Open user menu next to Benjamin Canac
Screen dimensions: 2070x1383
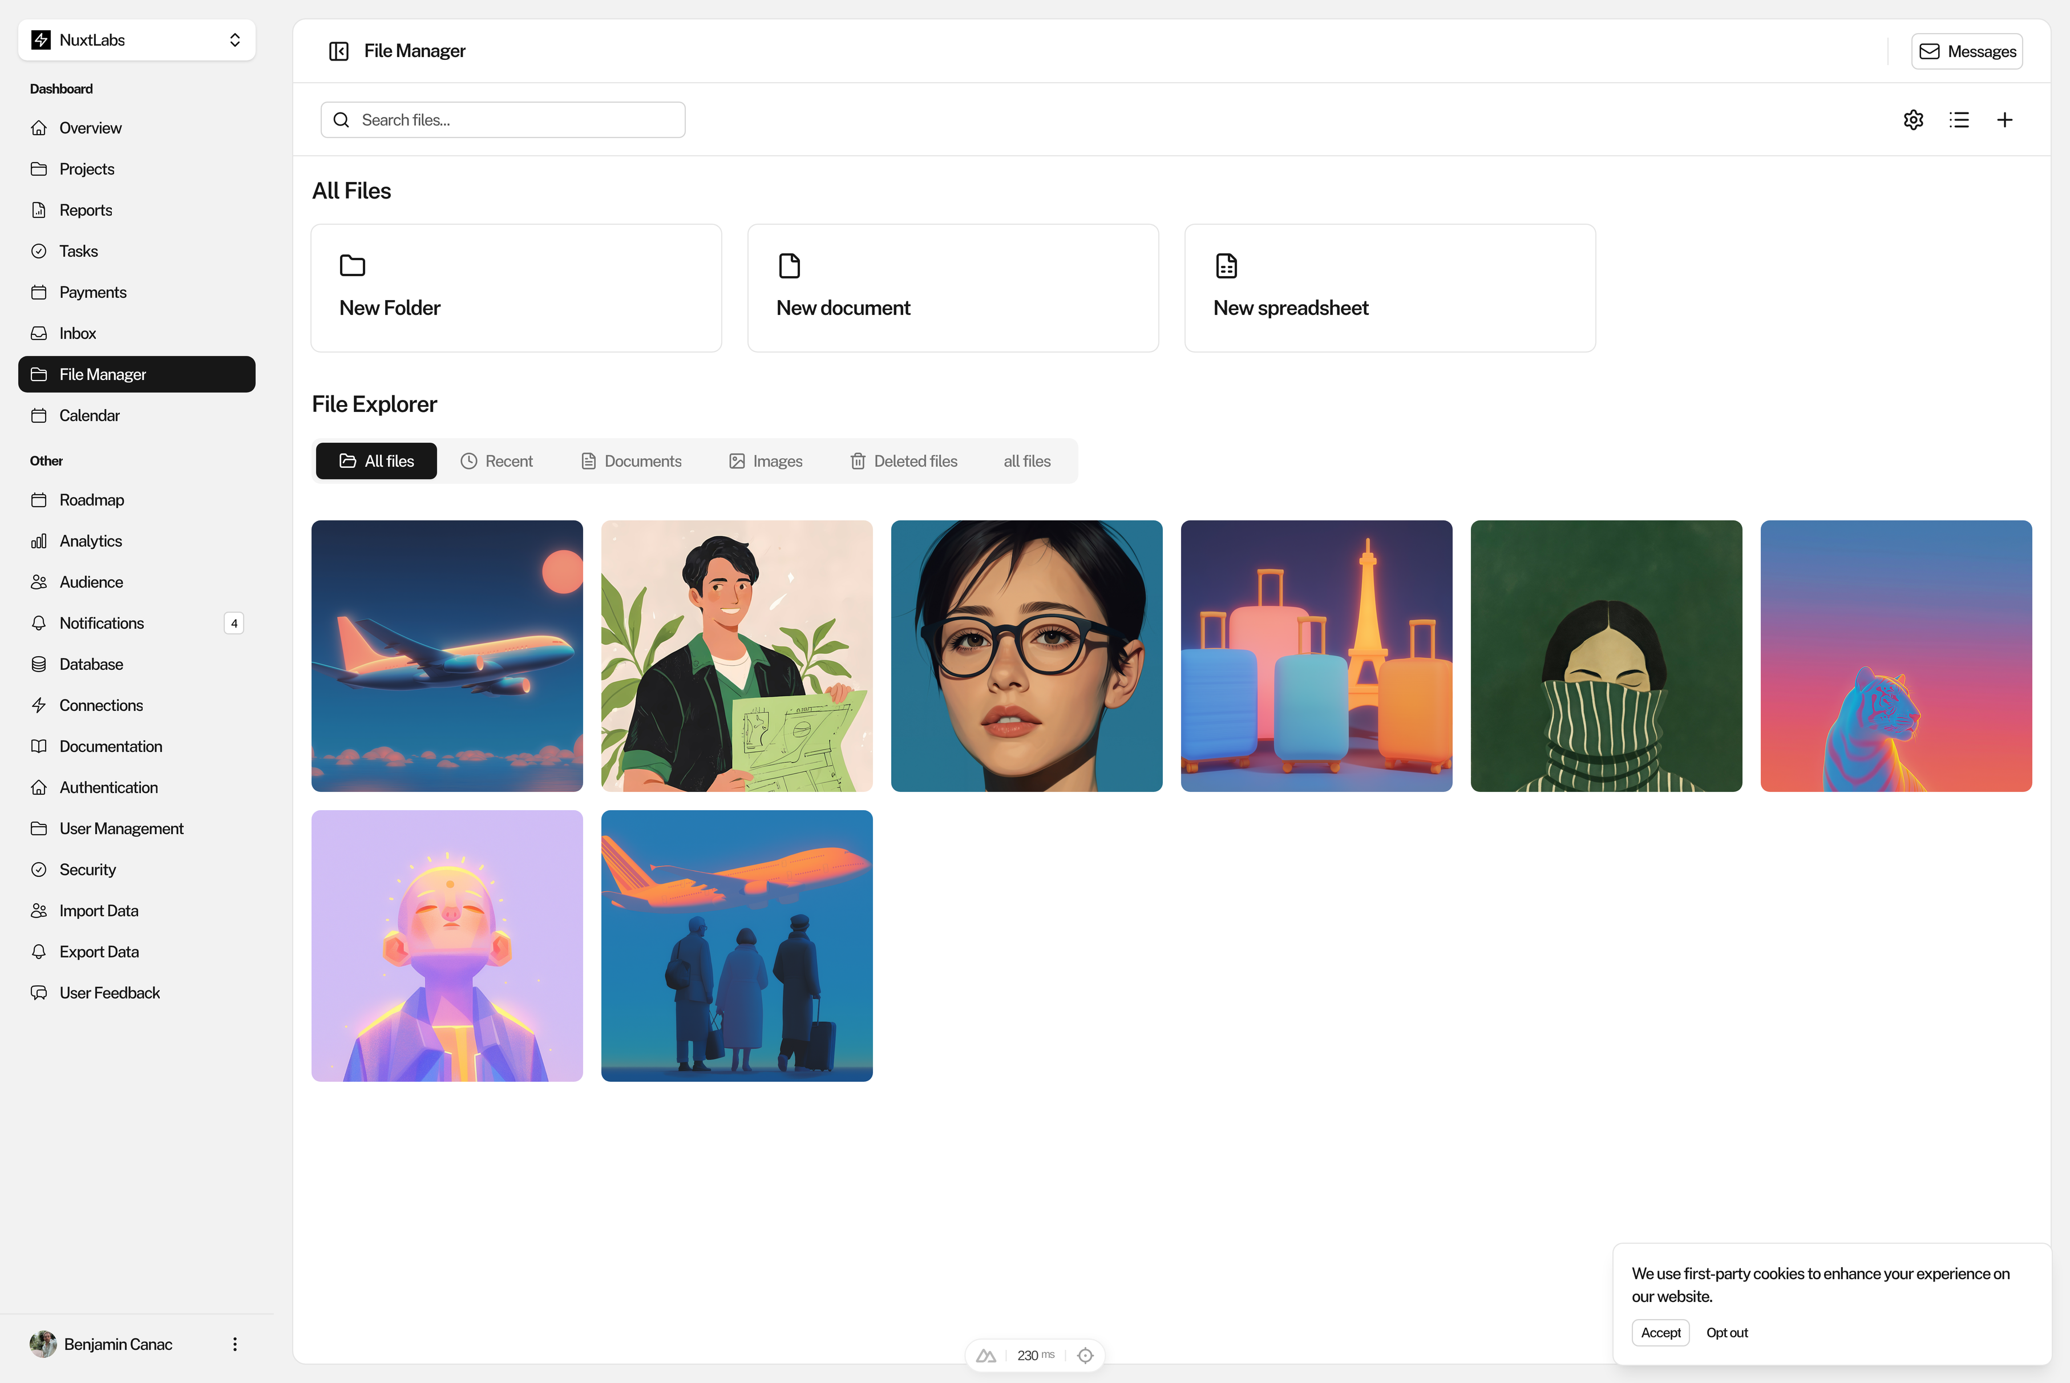(235, 1344)
